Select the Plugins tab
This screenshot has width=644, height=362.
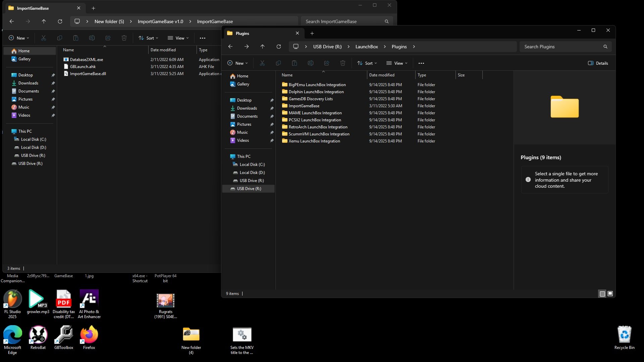[264, 33]
